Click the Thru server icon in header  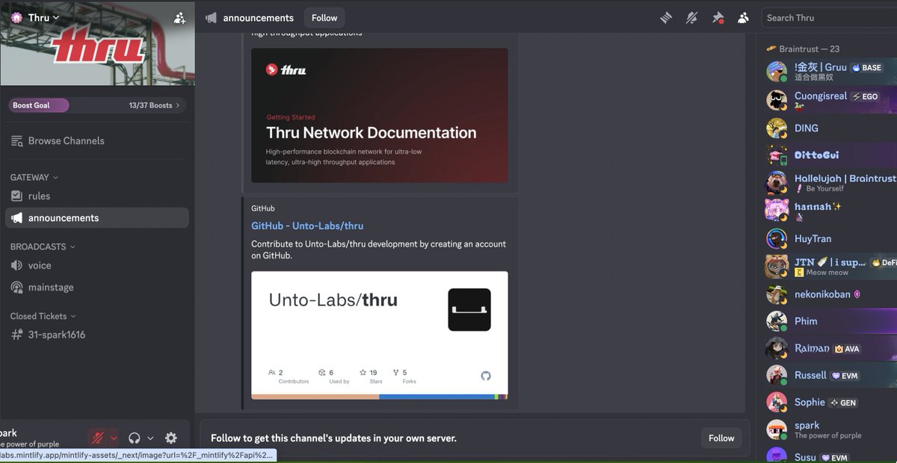coord(16,18)
